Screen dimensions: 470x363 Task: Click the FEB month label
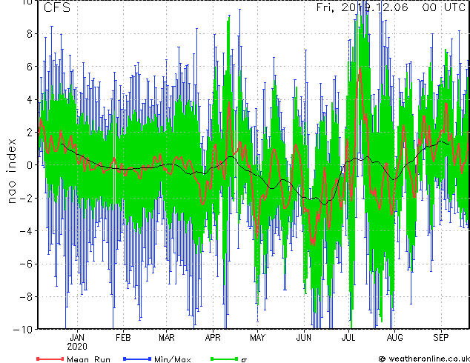[123, 338]
